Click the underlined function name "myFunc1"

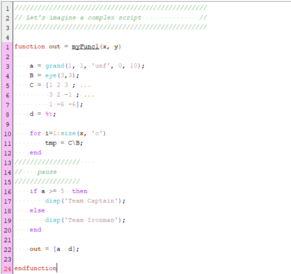pos(85,47)
